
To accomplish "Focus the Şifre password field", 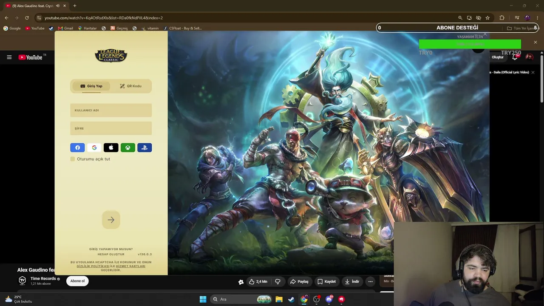I will tap(111, 128).
